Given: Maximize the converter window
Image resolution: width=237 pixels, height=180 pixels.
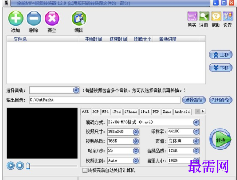Looking at the screenshot, I should click(x=224, y=3).
